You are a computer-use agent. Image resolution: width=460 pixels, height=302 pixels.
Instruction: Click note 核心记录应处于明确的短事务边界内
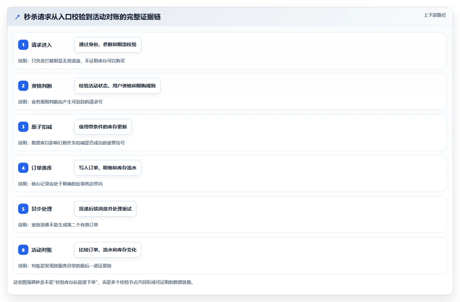[67, 184]
